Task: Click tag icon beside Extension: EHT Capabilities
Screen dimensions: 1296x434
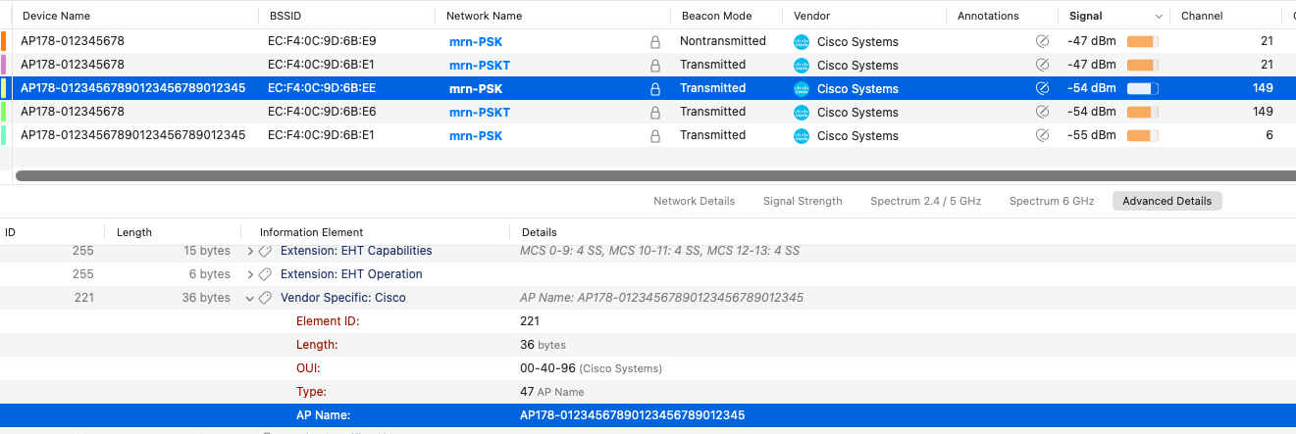Action: 265,251
